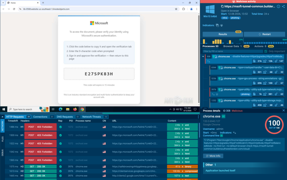This screenshot has width=287, height=180.
Task: Open More Info for chrome.exe
Action: [213, 156]
